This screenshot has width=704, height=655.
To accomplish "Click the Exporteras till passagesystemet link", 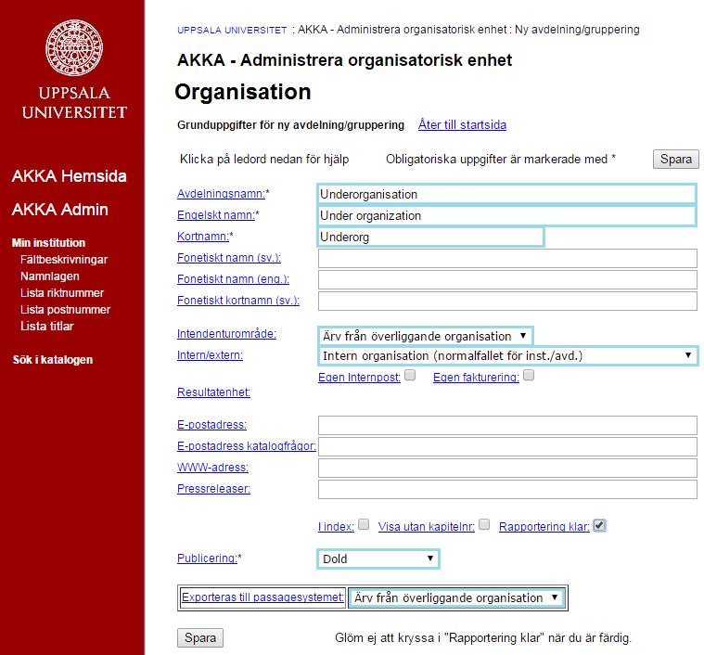I will (262, 597).
